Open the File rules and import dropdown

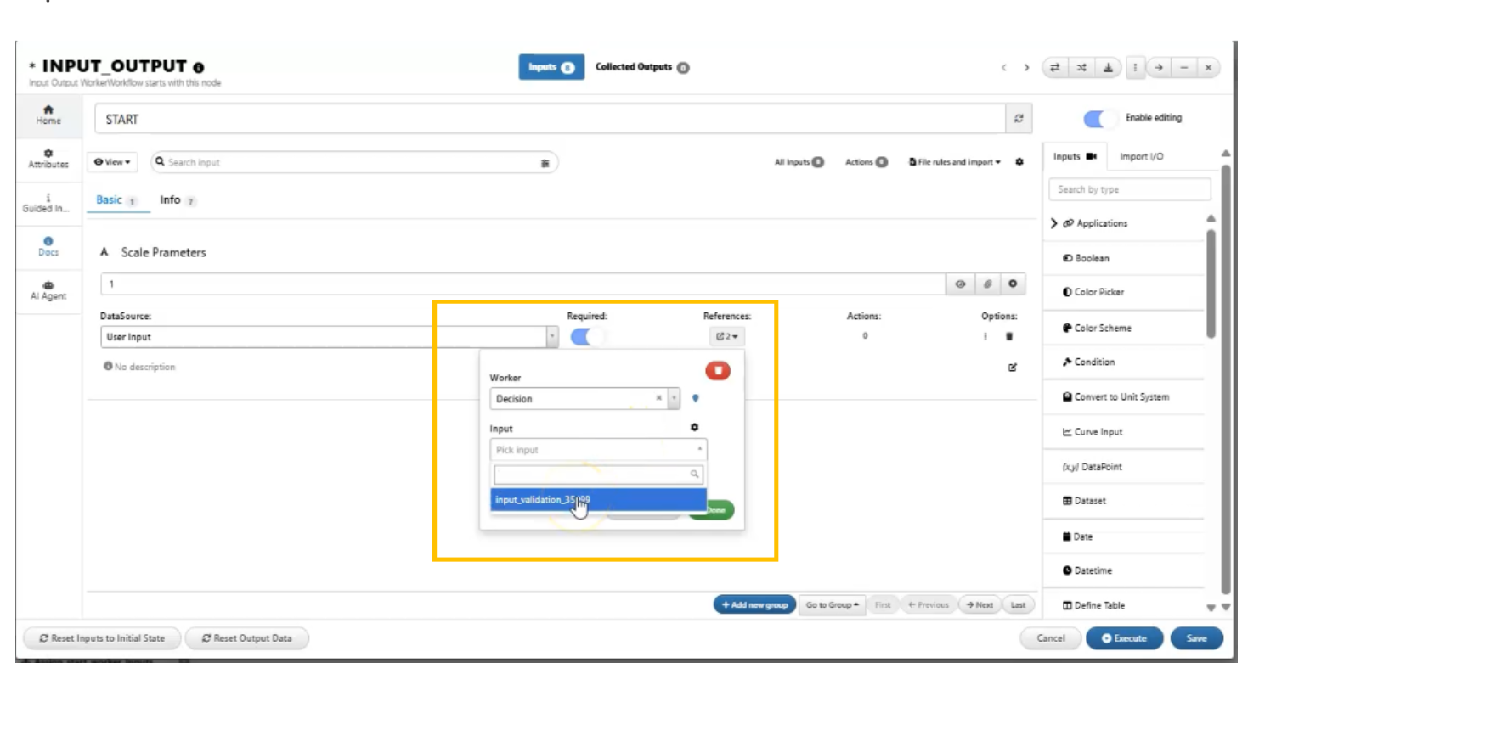[x=955, y=162]
